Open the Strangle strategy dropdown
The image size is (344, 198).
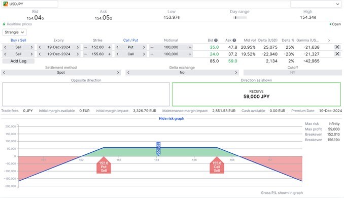point(15,32)
